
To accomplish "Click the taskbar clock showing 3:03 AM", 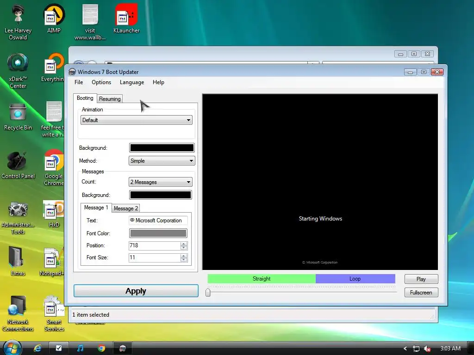I will [x=450, y=349].
